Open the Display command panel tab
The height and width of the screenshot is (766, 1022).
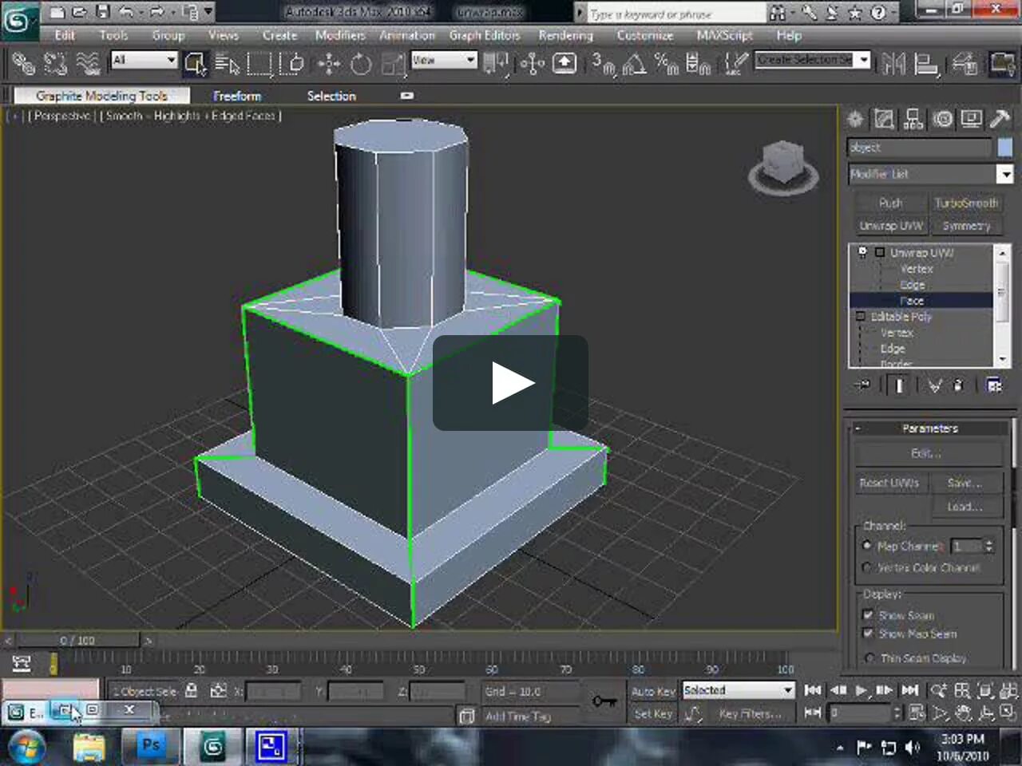(972, 120)
